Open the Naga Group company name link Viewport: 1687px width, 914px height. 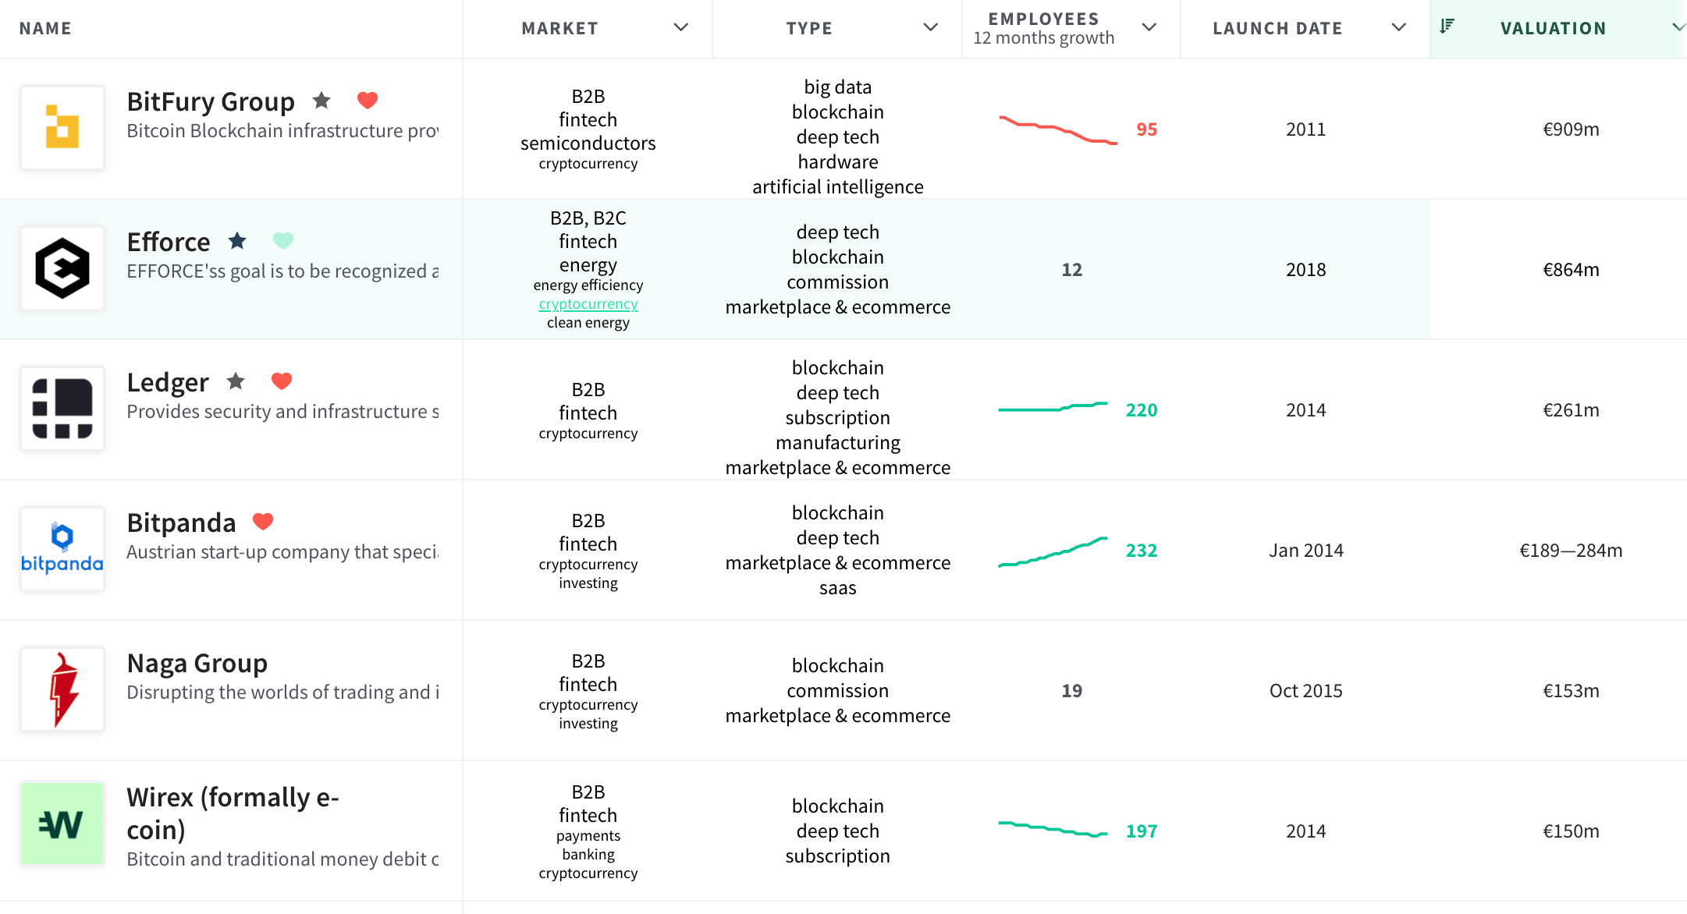197,663
